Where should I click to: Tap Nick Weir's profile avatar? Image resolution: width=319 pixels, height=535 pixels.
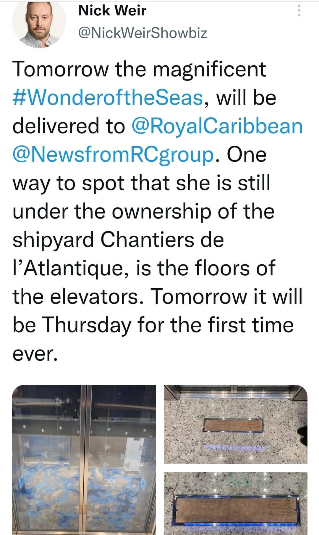[x=39, y=22]
